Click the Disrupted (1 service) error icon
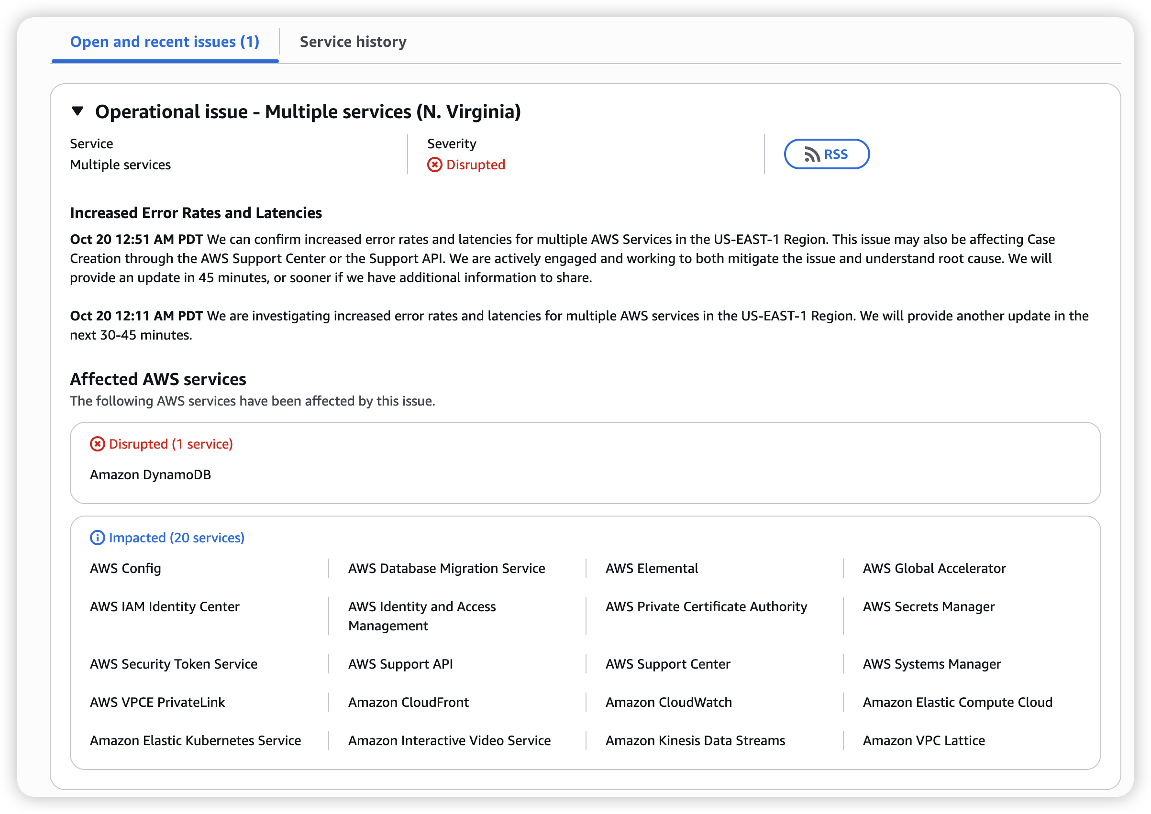The width and height of the screenshot is (1151, 814). [x=97, y=444]
